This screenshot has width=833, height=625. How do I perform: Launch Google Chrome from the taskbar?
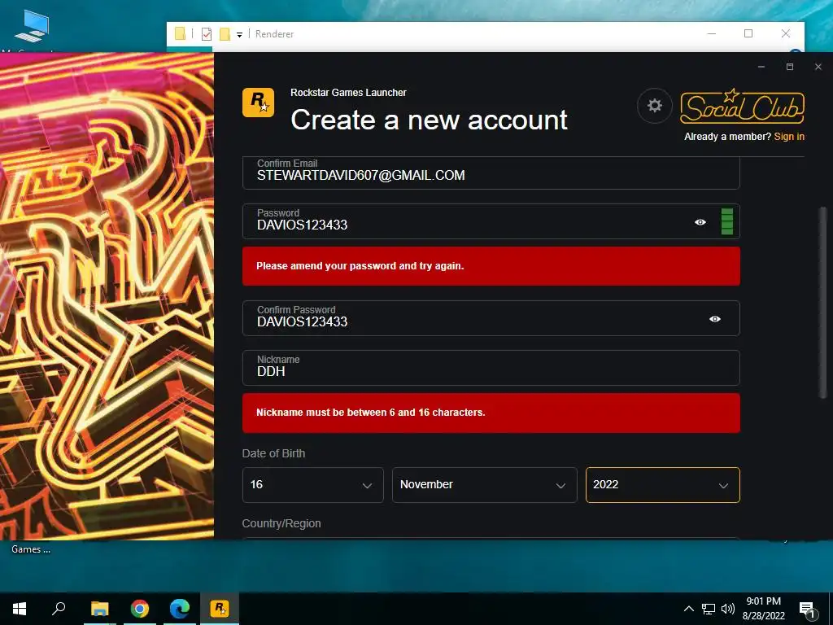pos(140,609)
